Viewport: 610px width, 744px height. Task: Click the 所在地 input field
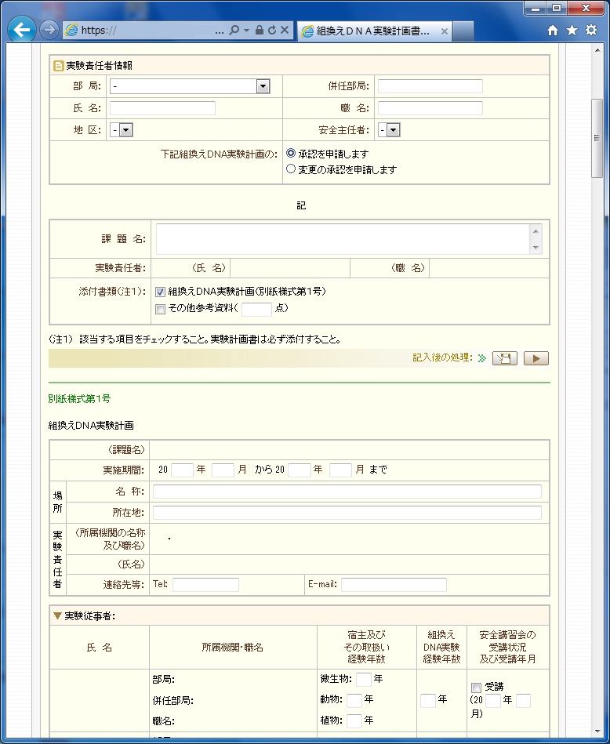click(347, 513)
